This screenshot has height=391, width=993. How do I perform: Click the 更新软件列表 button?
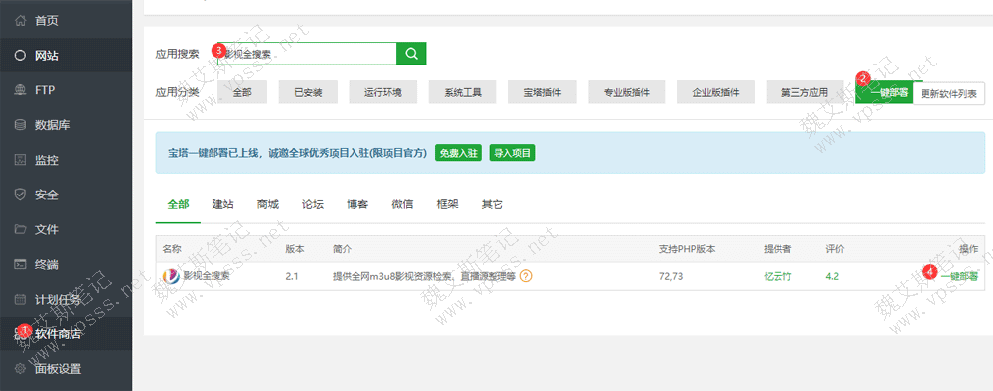(948, 93)
